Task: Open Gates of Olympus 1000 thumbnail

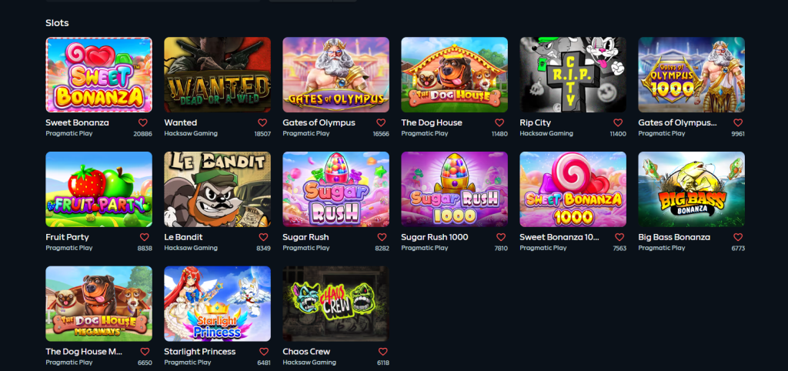Action: click(x=692, y=75)
